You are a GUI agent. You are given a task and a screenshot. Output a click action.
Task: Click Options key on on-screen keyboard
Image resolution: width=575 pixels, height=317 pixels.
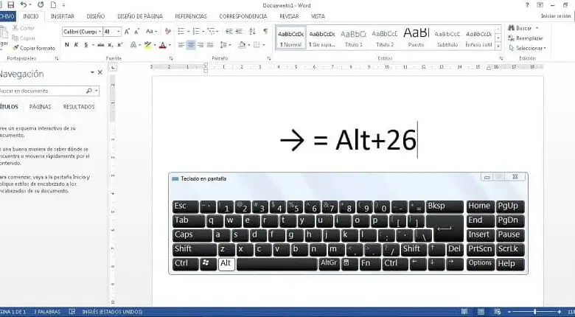point(480,264)
